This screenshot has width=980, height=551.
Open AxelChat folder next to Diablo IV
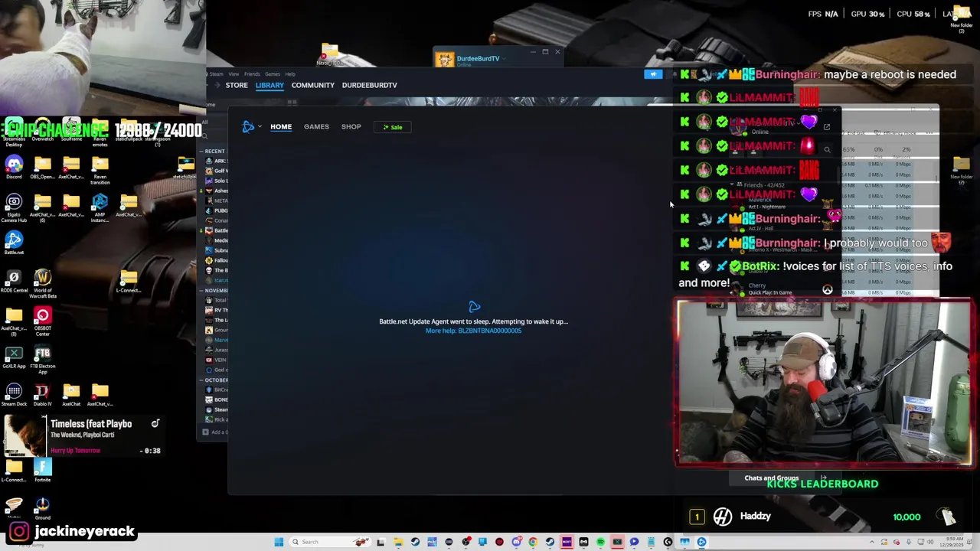point(71,395)
